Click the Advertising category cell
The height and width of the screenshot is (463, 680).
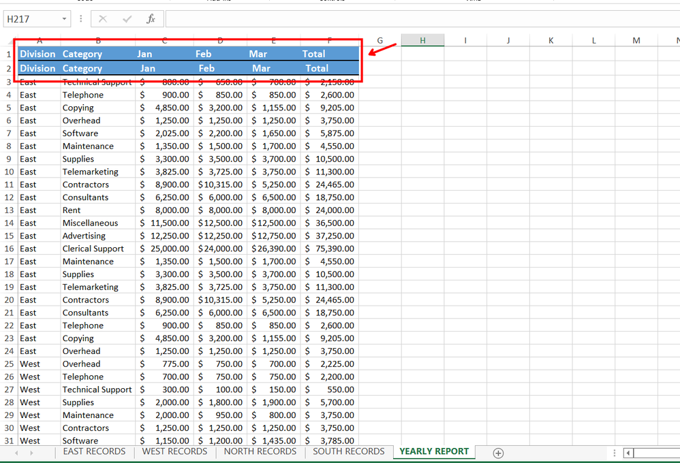(x=97, y=236)
